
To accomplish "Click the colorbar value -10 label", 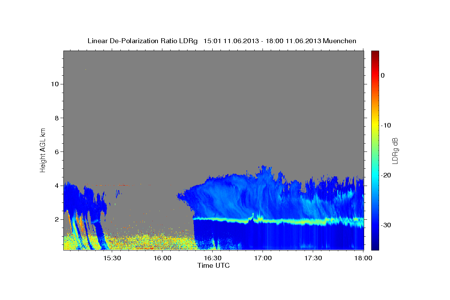I will click(x=386, y=125).
